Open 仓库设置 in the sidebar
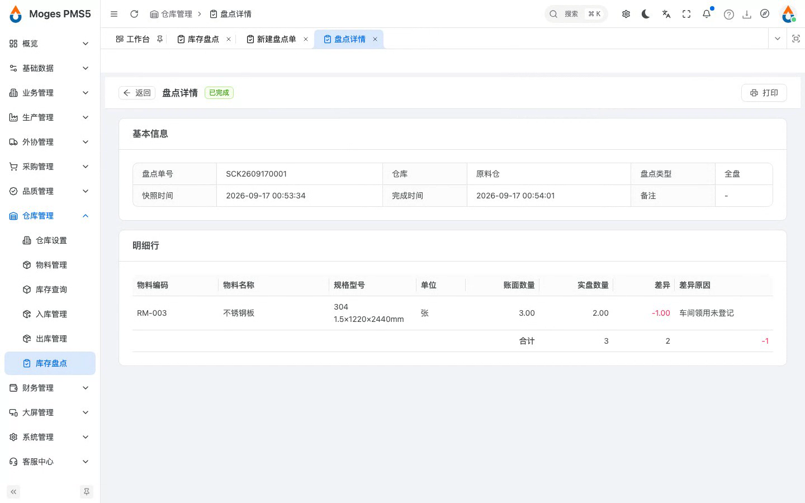This screenshot has height=503, width=805. click(x=50, y=240)
